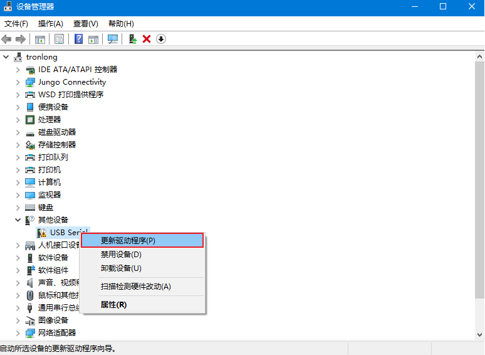The height and width of the screenshot is (355, 485).
Task: Open the 查看(V) menu
Action: [86, 24]
